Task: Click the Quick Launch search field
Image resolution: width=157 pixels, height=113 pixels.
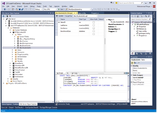Action: tap(131, 3)
